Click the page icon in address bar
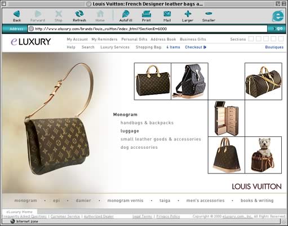 point(31,29)
